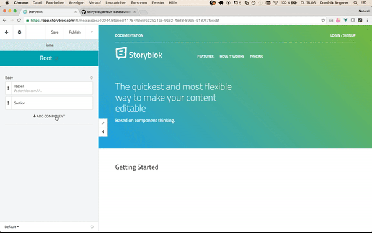The image size is (372, 233).
Task: Open the dropdown arrow next to Publish
Action: click(92, 32)
